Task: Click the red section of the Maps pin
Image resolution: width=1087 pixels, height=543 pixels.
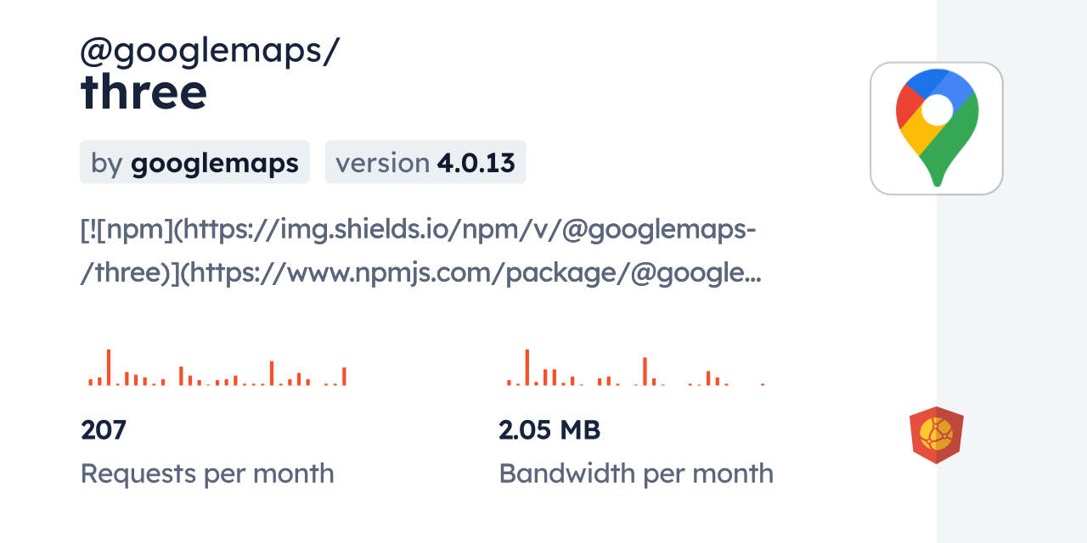Action: (908, 108)
